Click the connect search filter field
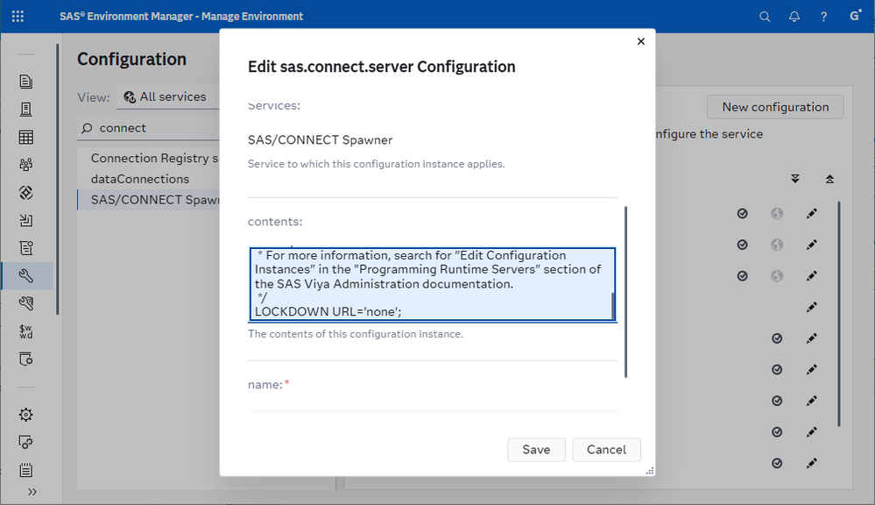Screen dimensions: 875x505 point(148,129)
